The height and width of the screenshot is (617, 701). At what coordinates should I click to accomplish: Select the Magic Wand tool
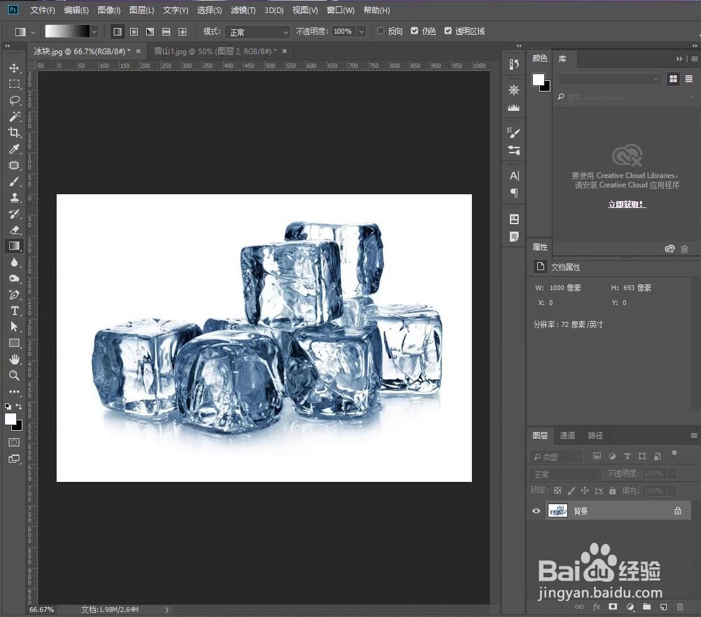[x=14, y=116]
